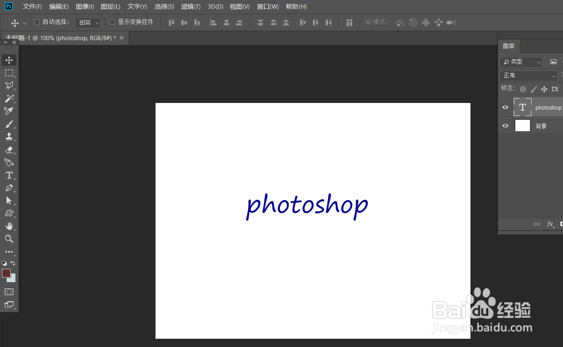Viewport: 563px width, 347px height.
Task: Open the Move tool preset picker arrow
Action: click(25, 23)
